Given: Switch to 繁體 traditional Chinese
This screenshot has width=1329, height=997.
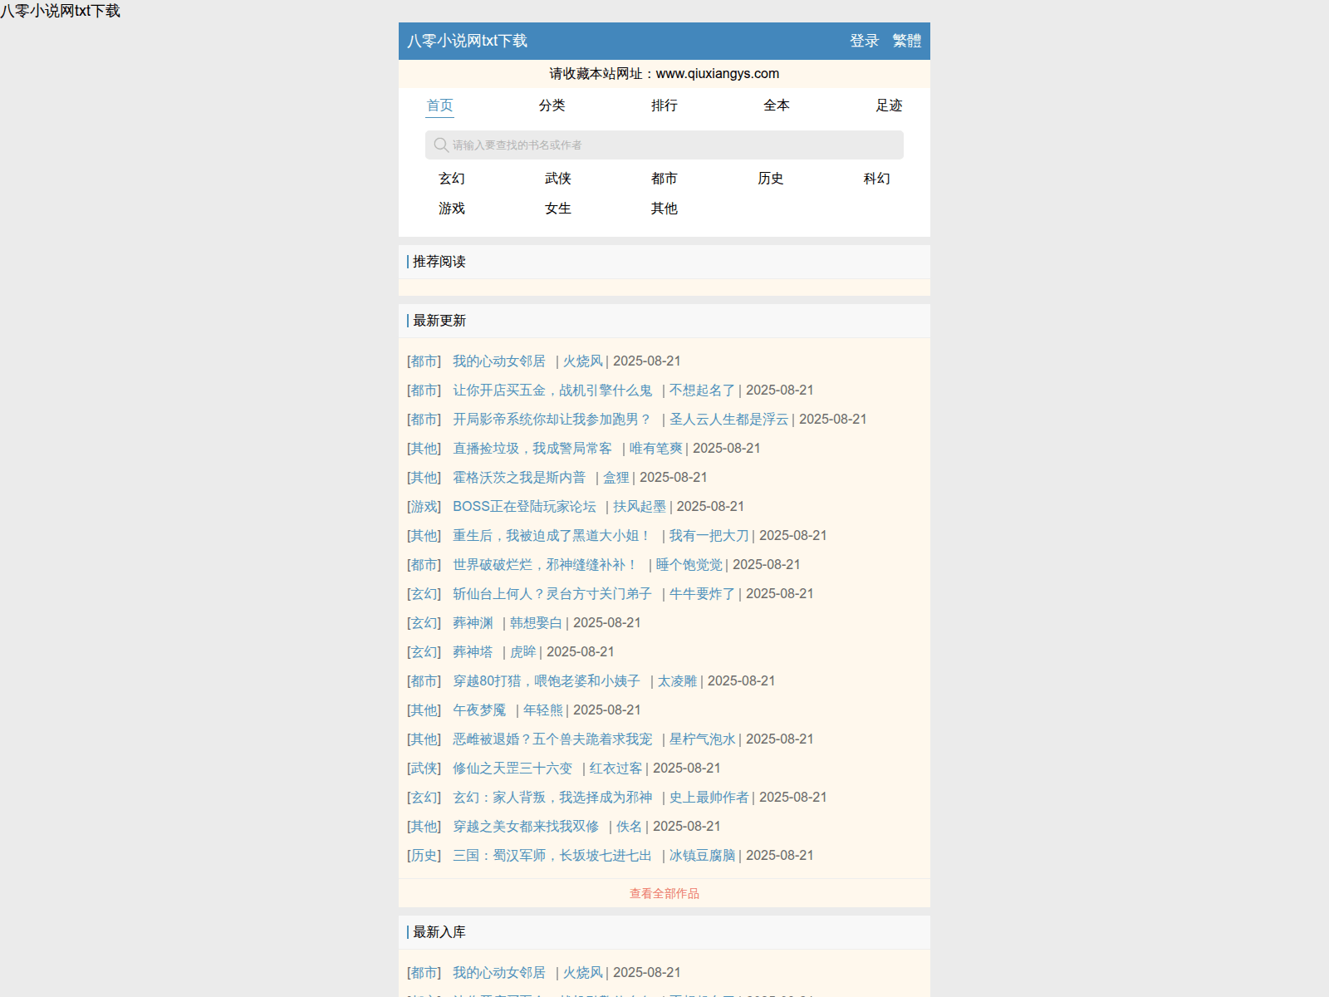Looking at the screenshot, I should 906,41.
